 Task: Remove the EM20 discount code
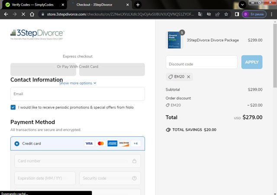coord(189,77)
